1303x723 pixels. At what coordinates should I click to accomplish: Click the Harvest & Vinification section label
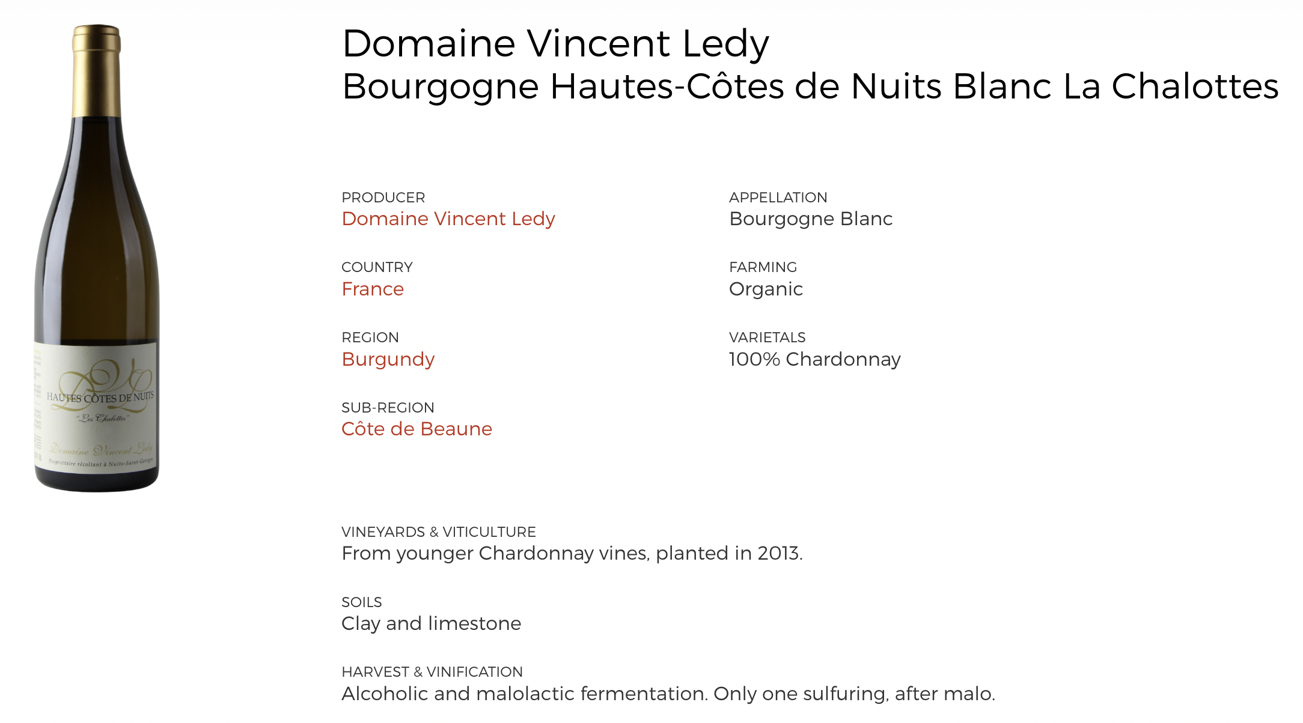(432, 672)
